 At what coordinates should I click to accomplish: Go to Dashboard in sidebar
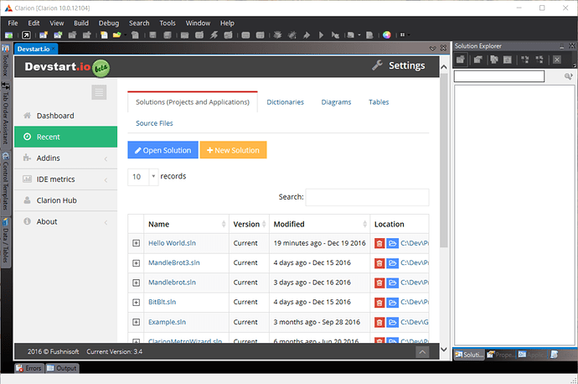65,116
